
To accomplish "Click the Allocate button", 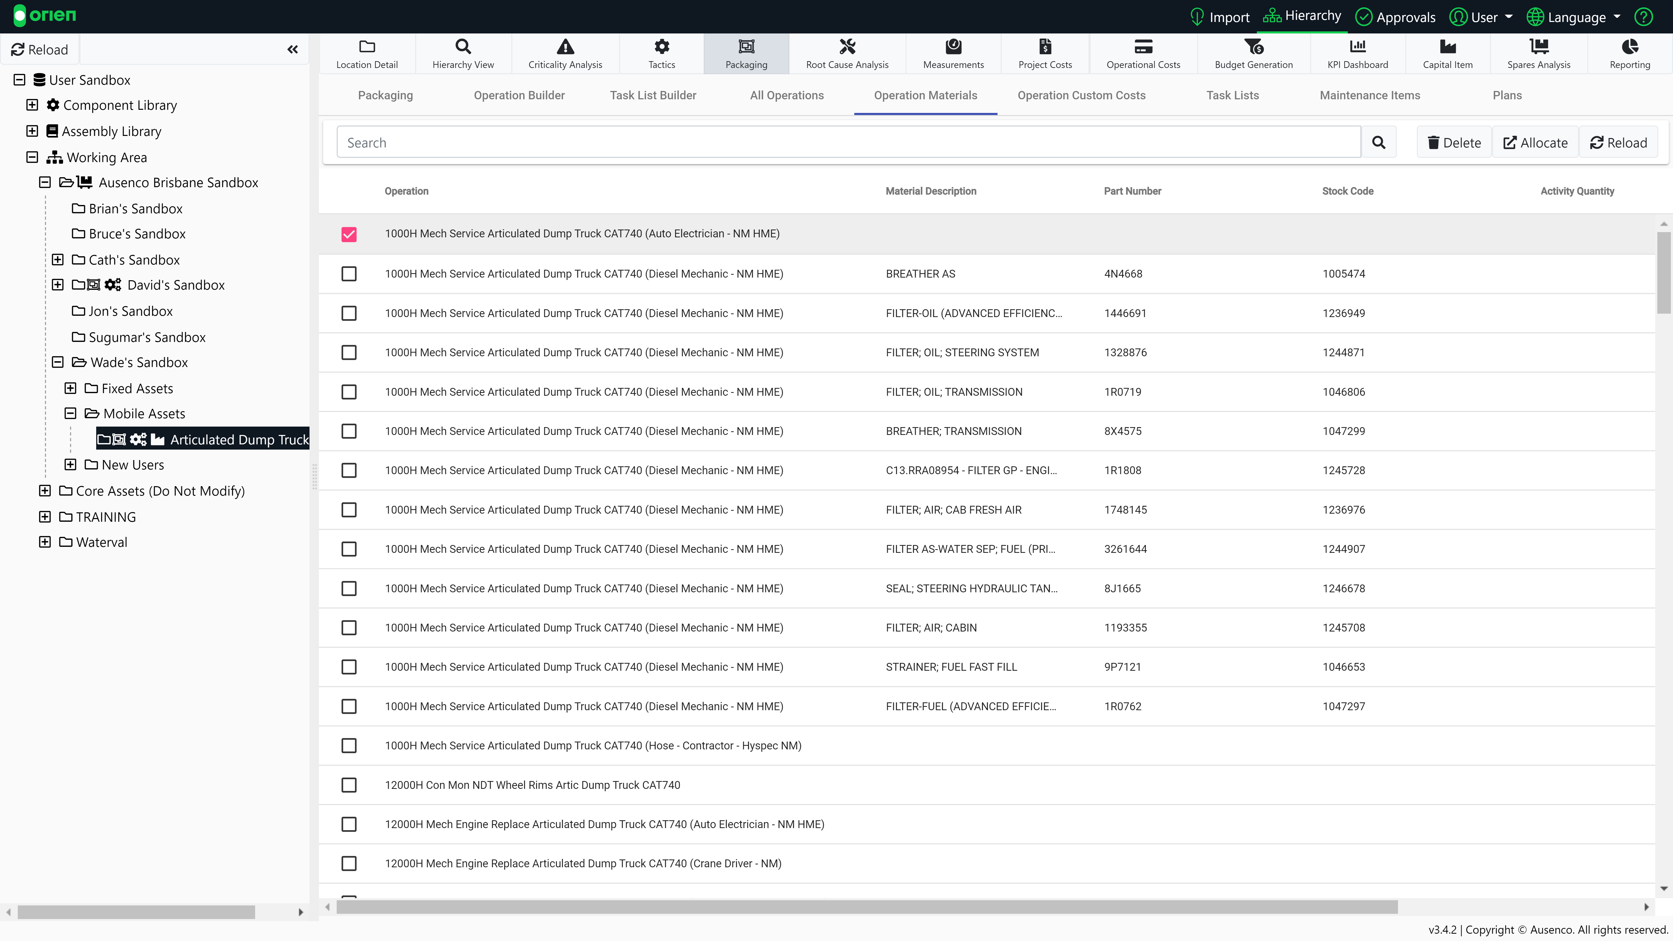I will (1535, 142).
